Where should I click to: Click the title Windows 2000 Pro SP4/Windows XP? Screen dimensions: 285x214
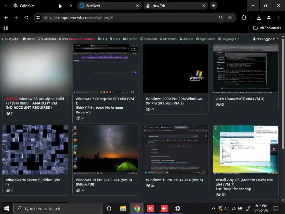[174, 101]
